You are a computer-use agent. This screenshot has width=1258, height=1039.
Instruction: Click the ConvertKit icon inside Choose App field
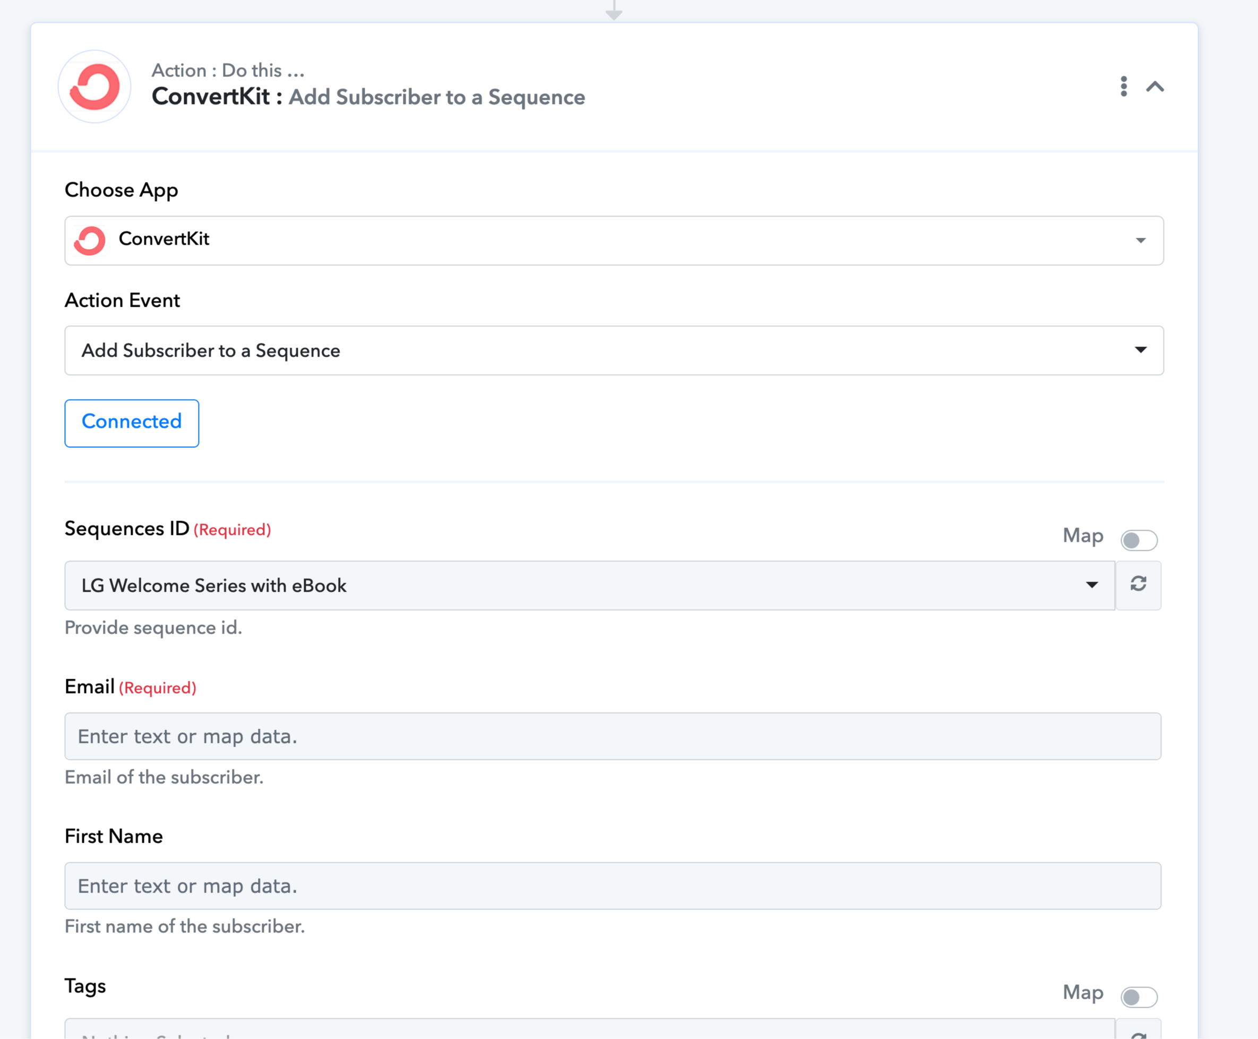click(x=90, y=240)
